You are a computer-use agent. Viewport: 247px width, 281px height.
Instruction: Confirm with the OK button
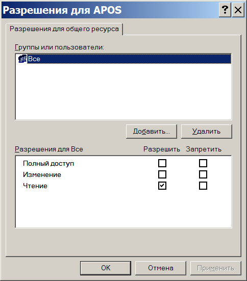pos(106,268)
